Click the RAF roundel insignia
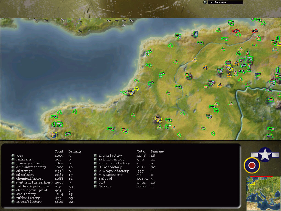This screenshot has width=281, height=211. coord(252,165)
